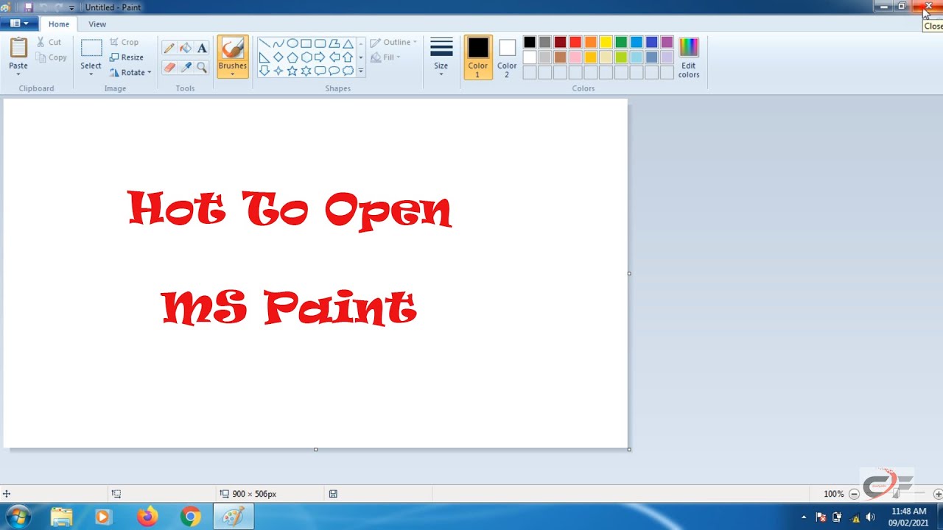This screenshot has height=530, width=943.
Task: Open the Windows Start button
Action: [18, 517]
